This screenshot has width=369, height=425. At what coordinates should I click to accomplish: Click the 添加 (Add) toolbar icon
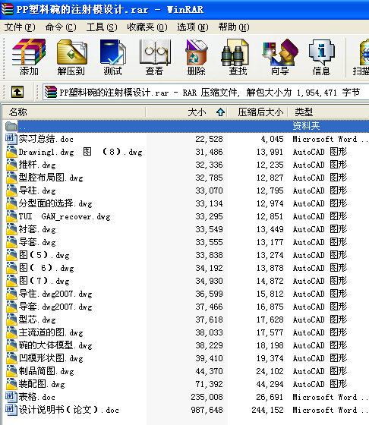point(29,57)
